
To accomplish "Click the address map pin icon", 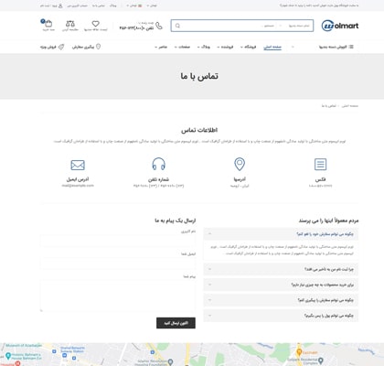I will (x=240, y=164).
